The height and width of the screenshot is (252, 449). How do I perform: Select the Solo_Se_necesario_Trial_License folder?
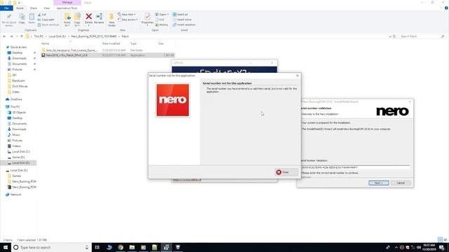tap(107, 50)
